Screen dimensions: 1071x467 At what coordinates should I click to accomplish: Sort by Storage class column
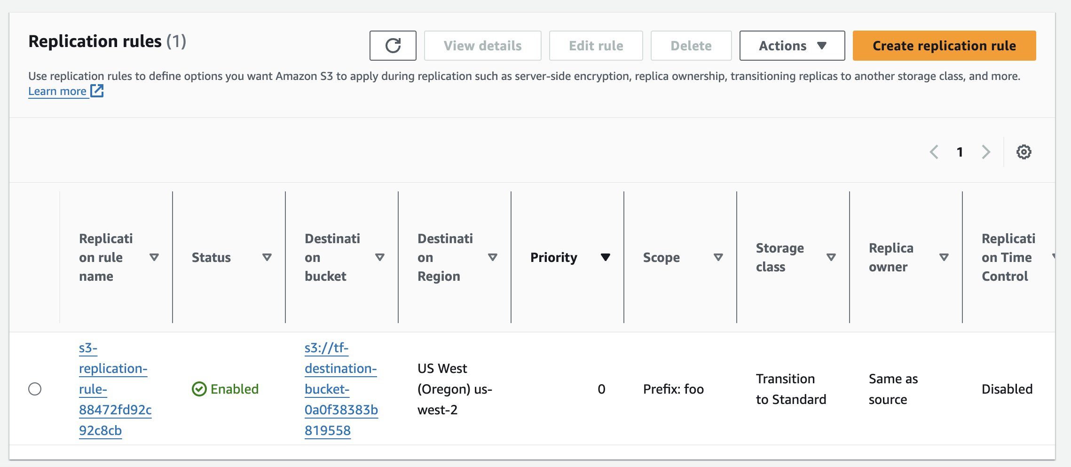(831, 257)
